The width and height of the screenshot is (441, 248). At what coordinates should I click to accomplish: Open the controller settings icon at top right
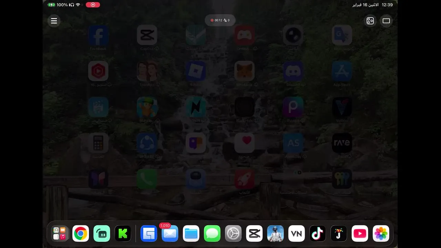[x=370, y=21]
